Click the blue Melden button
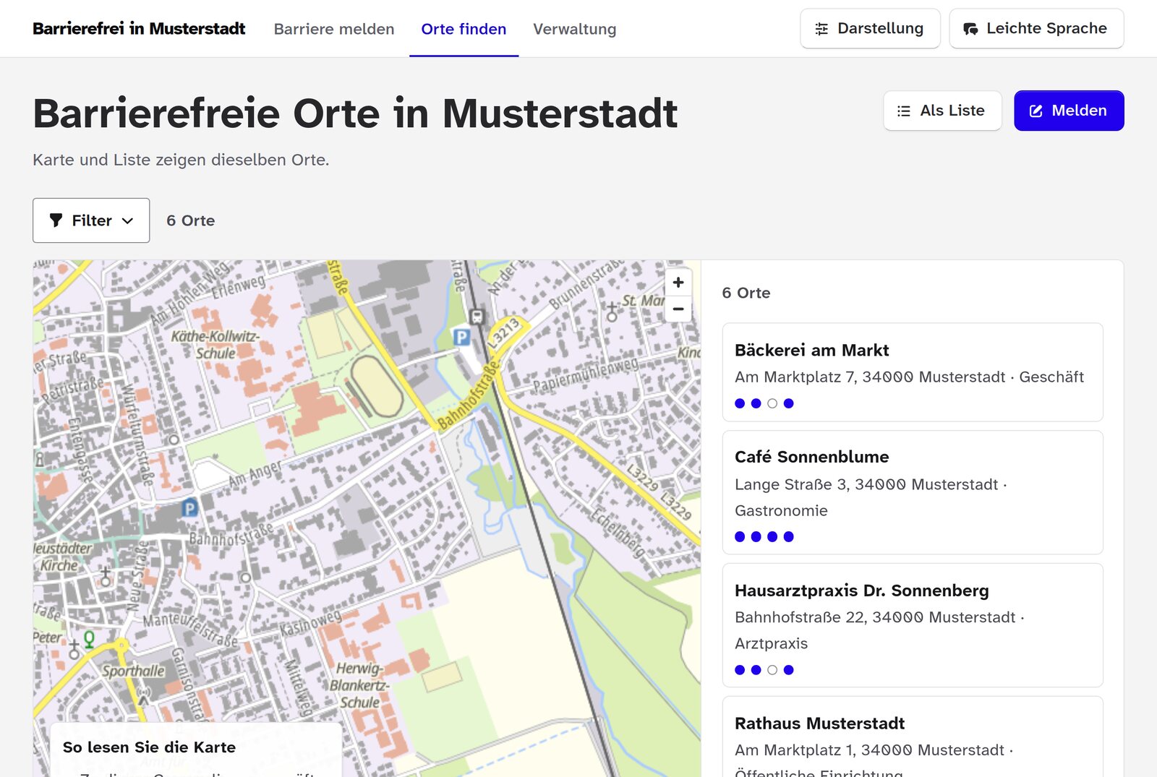The width and height of the screenshot is (1157, 777). point(1069,111)
